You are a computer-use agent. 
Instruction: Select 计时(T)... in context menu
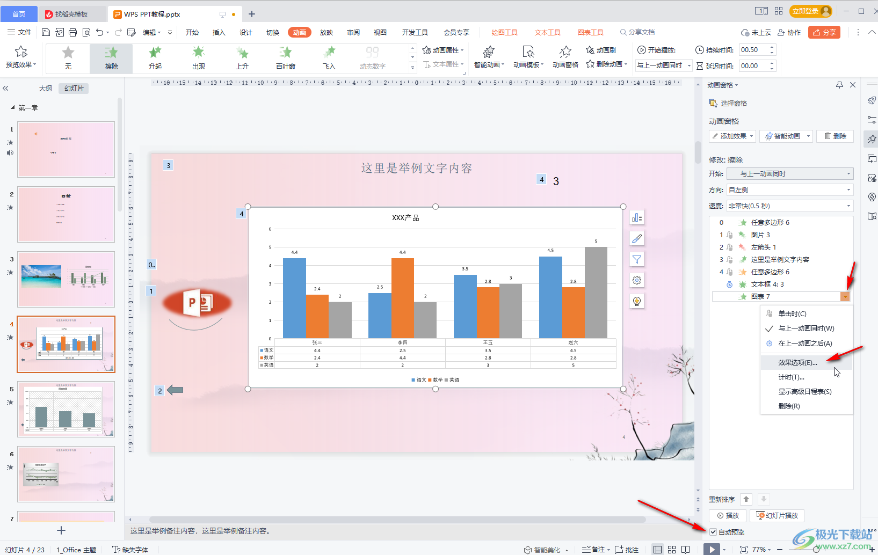tap(806, 377)
